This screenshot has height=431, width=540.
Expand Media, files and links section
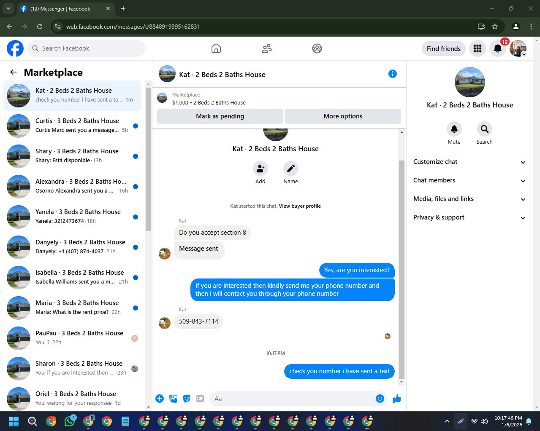[469, 199]
